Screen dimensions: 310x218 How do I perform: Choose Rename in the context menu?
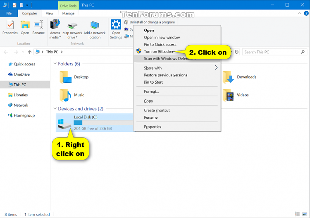[150, 117]
